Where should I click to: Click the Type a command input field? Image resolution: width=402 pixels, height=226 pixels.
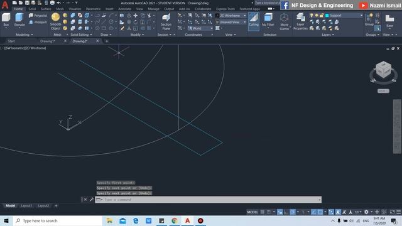208,200
